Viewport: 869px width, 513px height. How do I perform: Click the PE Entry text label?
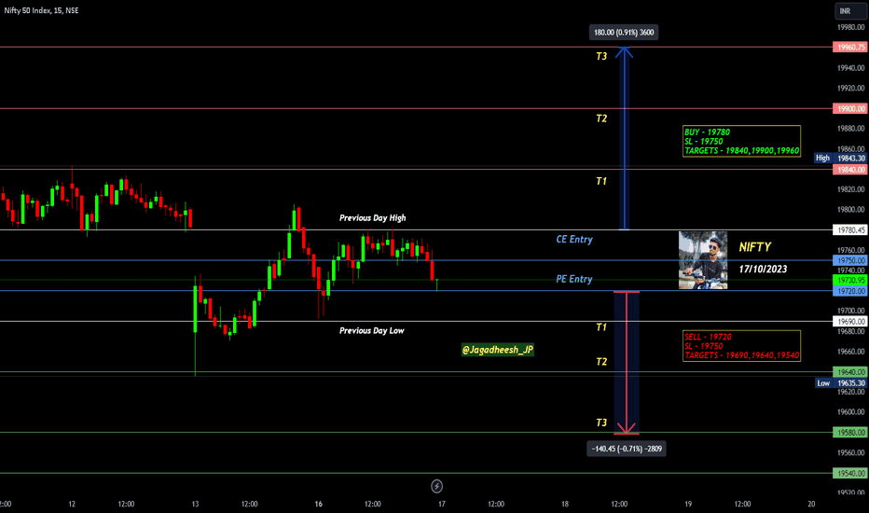[x=574, y=279]
